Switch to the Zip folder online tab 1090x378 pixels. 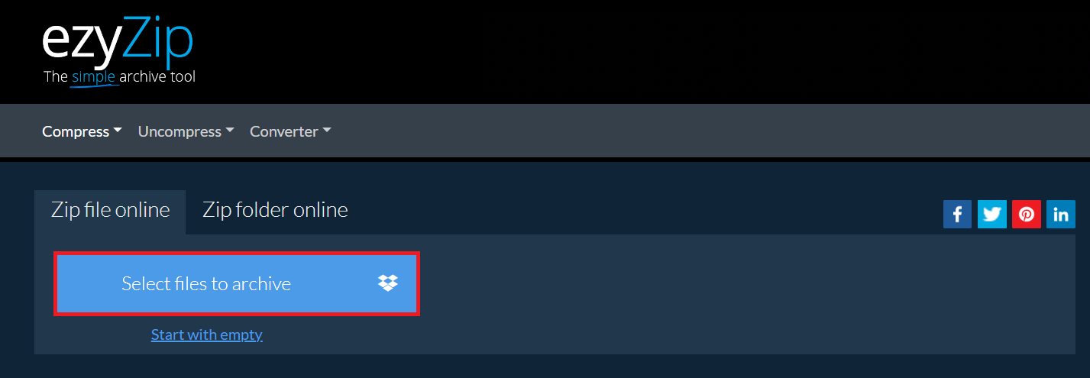(x=275, y=210)
